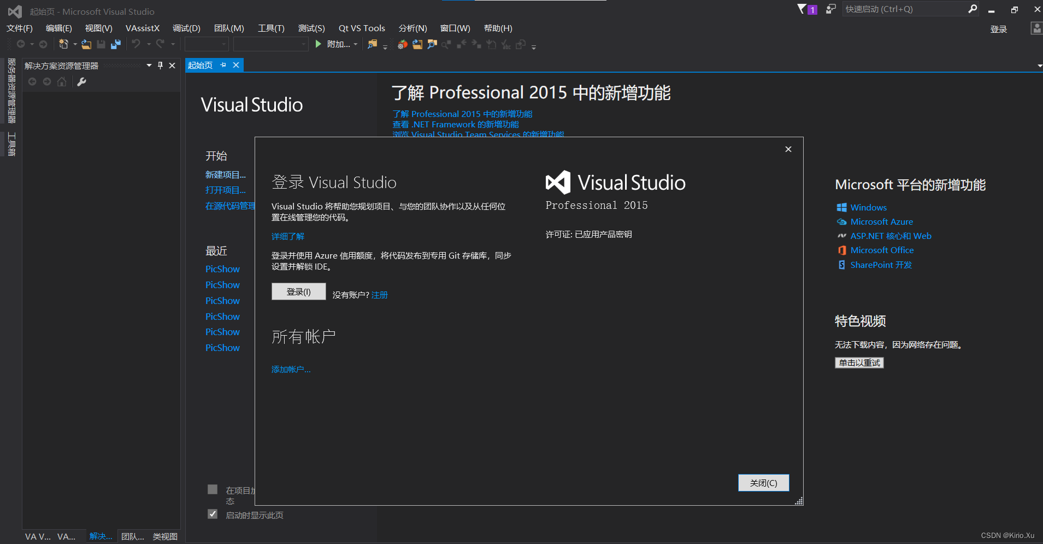Click the Open File folder toolbar icon

click(86, 44)
